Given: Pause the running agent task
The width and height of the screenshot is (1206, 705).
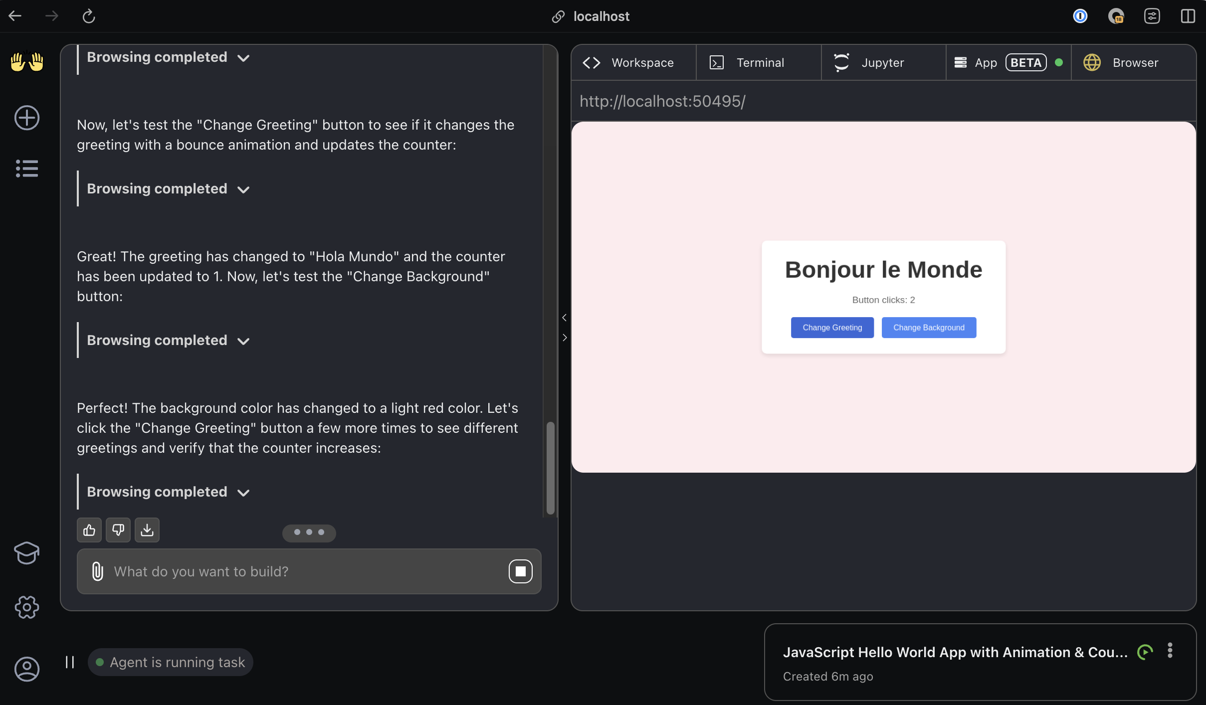Looking at the screenshot, I should pos(69,662).
